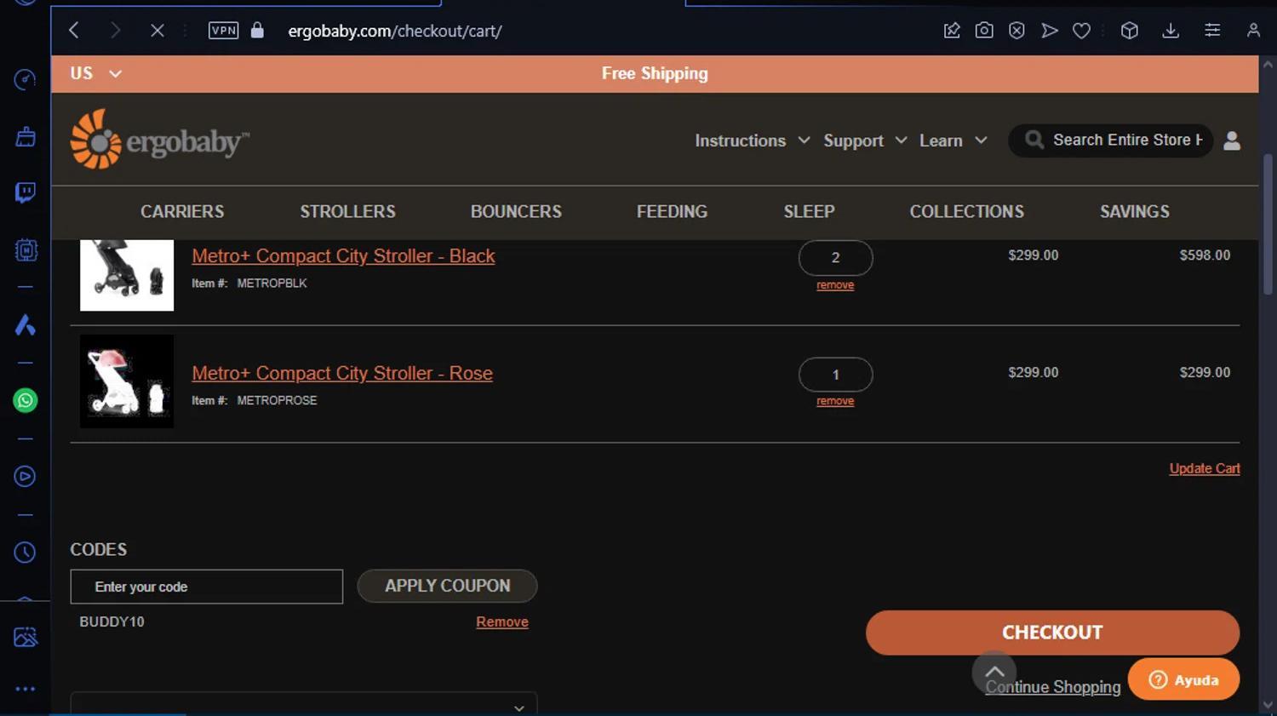Viewport: 1277px width, 716px height.
Task: Click the Update Cart link
Action: tap(1205, 468)
